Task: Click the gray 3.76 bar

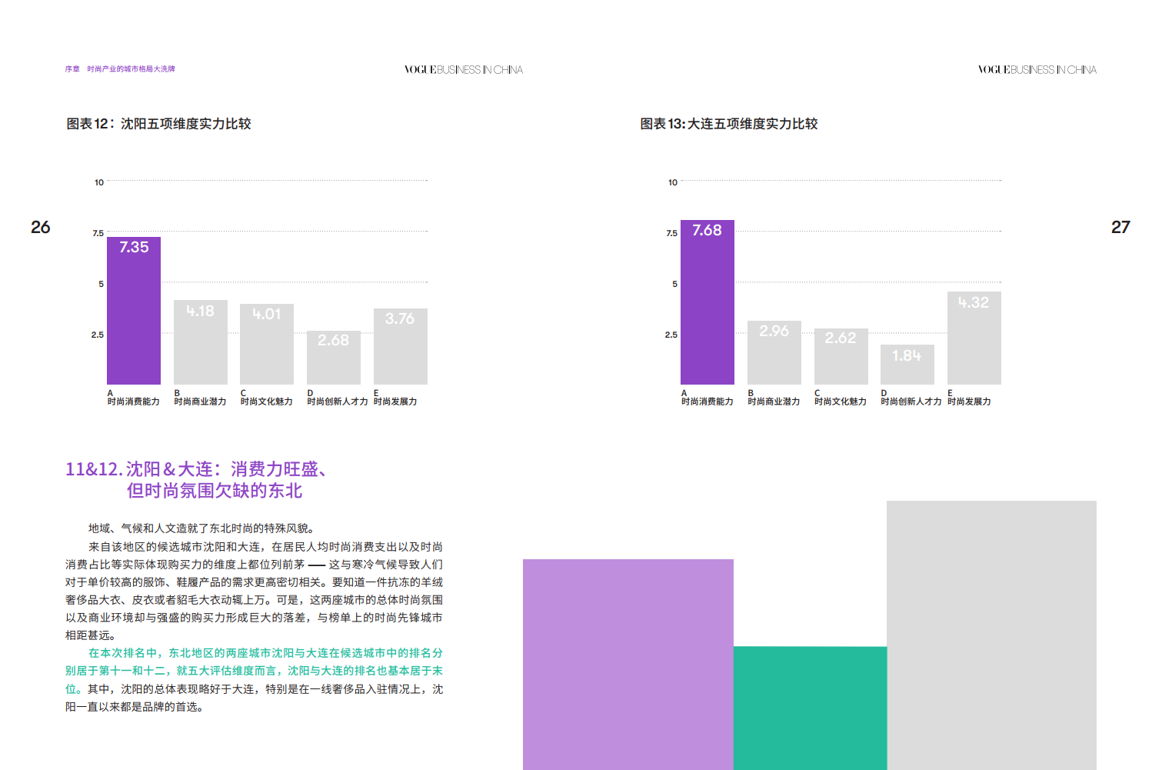Action: point(400,347)
